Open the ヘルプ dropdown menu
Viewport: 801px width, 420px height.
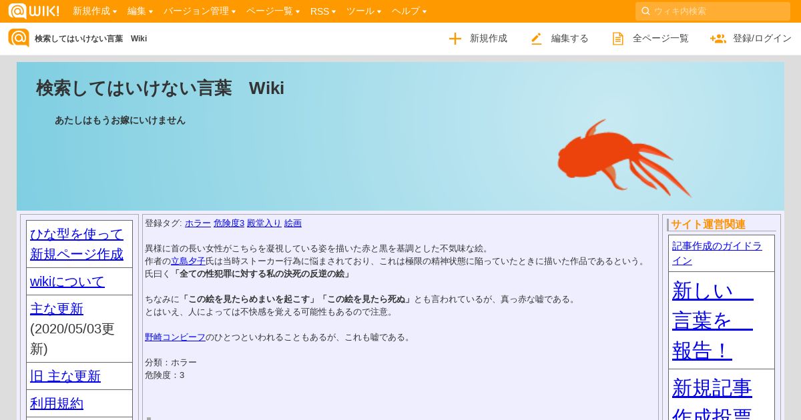409,11
